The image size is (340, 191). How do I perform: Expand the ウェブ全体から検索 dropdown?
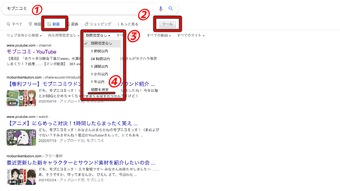pyautogui.click(x=24, y=35)
